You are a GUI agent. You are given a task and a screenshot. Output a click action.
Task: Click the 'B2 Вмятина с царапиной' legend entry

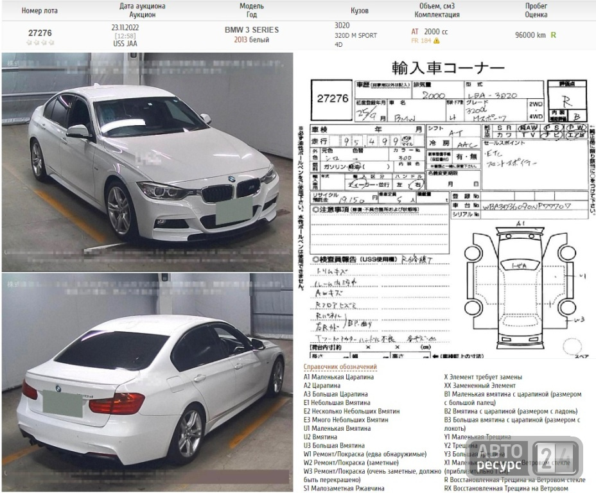pos(511,411)
